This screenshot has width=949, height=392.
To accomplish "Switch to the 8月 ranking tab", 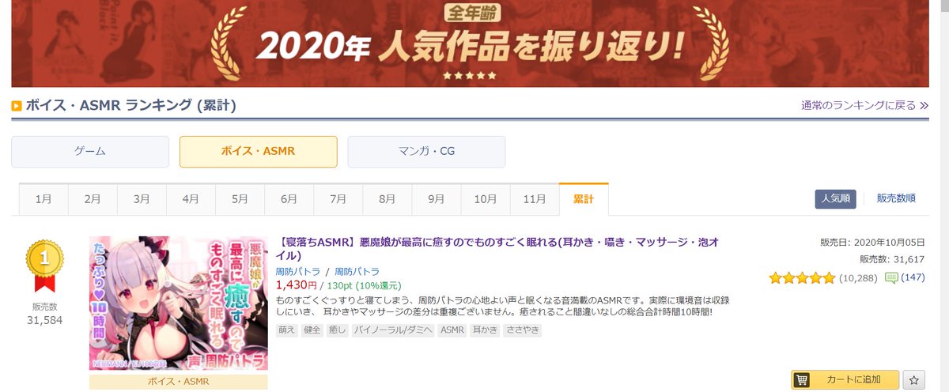I will tap(387, 199).
